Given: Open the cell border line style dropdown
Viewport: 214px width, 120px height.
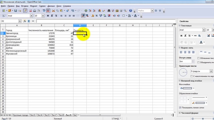Looking at the screenshot, I should [206, 97].
